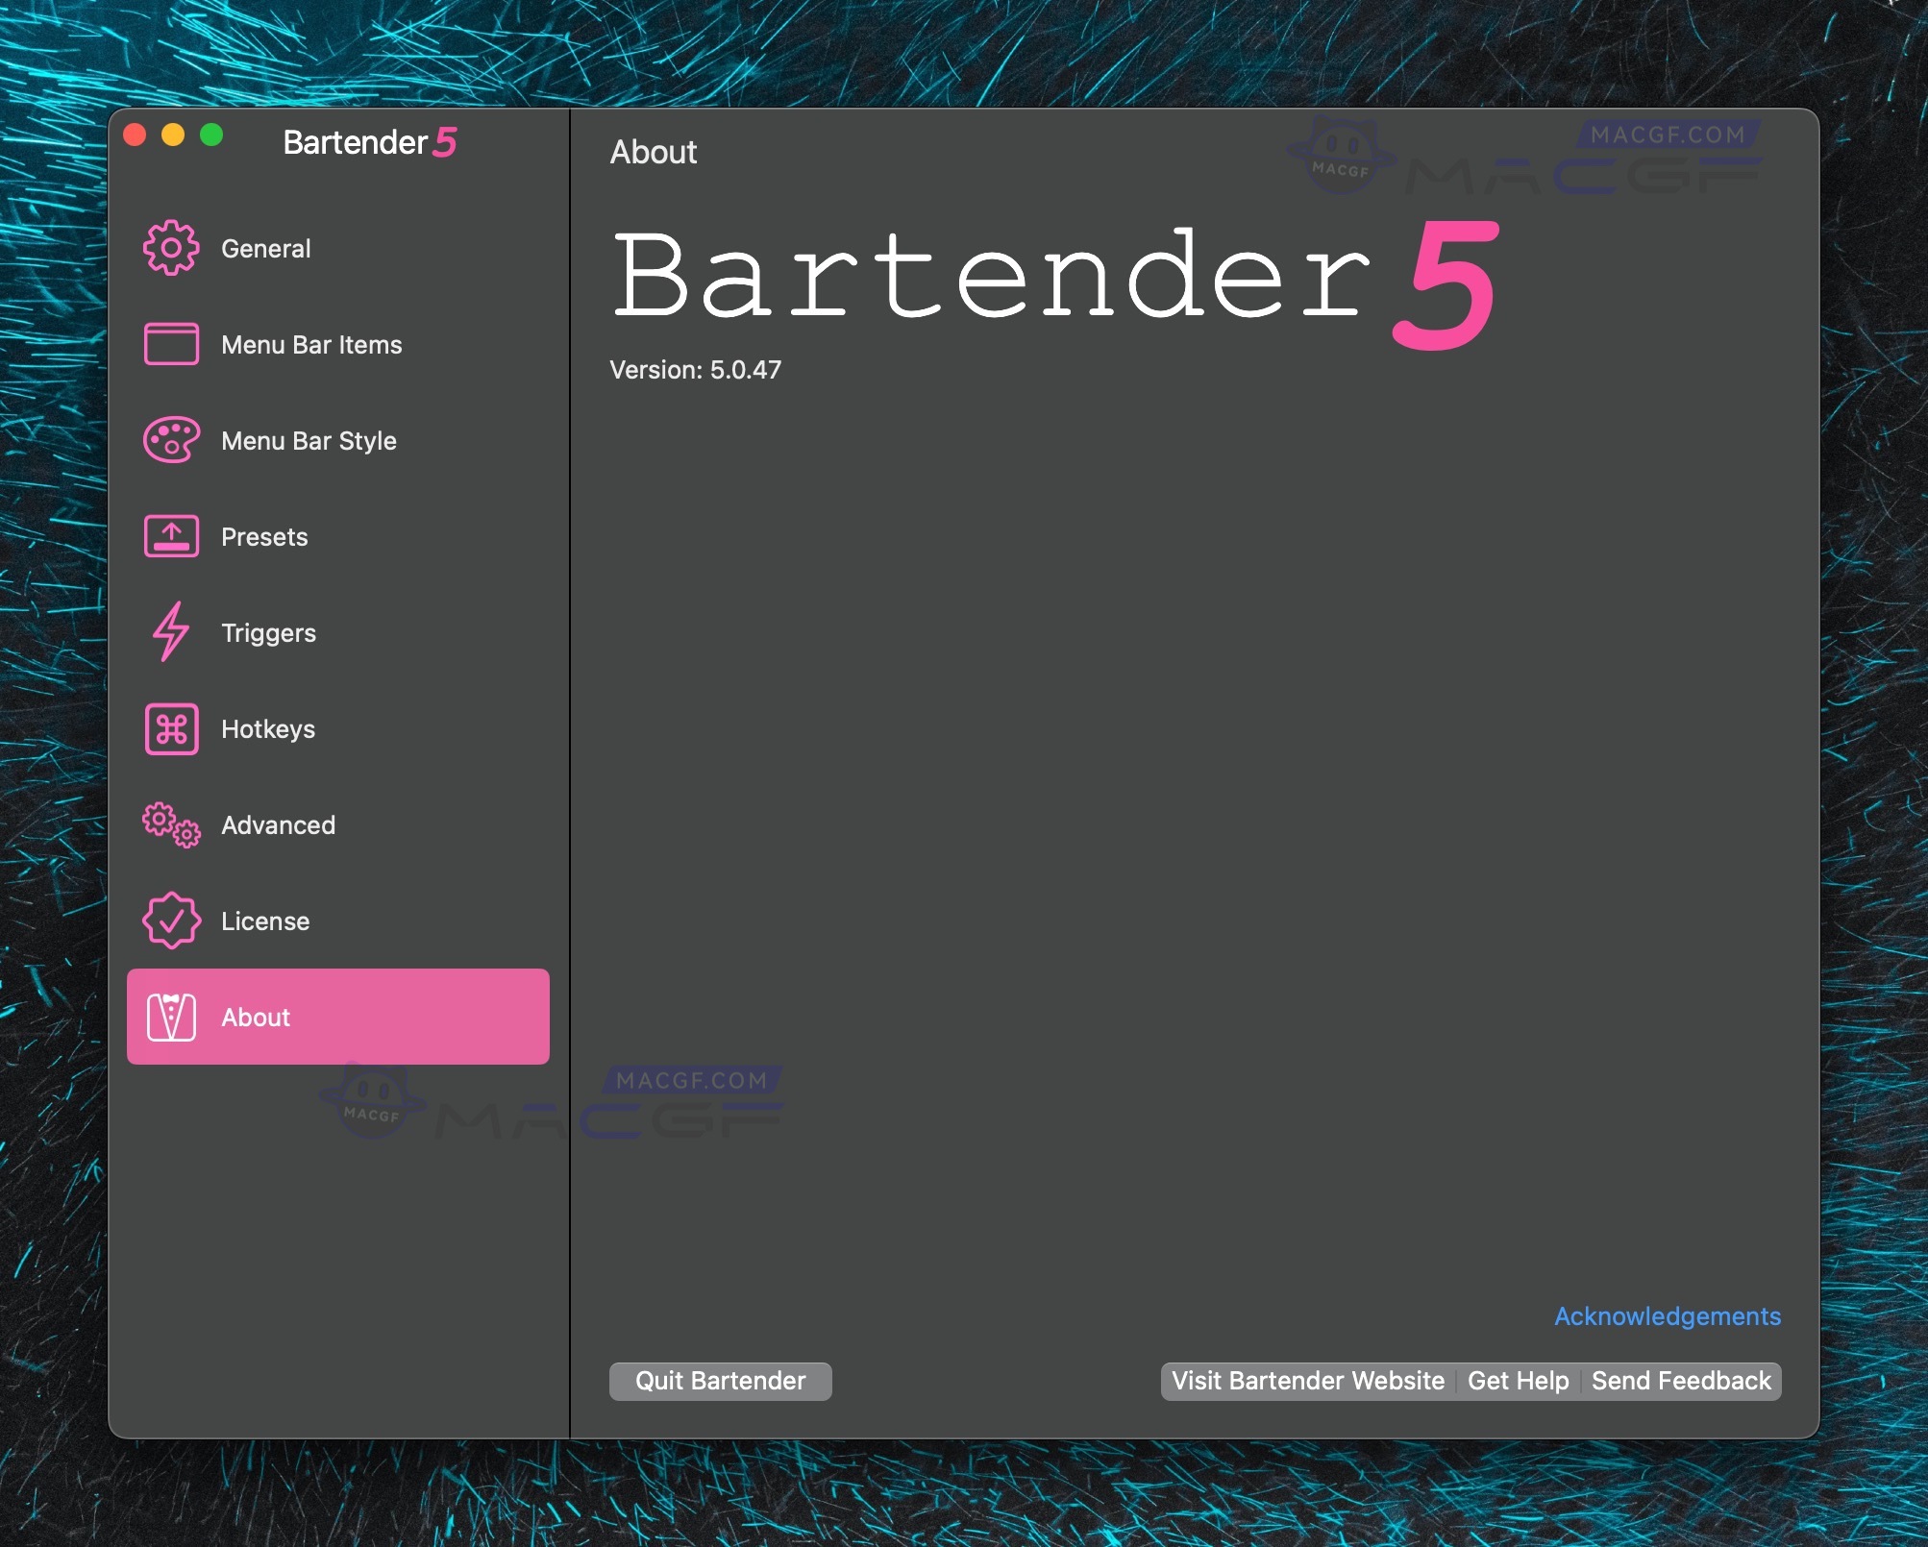Screen dimensions: 1928x1547
Task: Select the Presets section
Action: [264, 536]
